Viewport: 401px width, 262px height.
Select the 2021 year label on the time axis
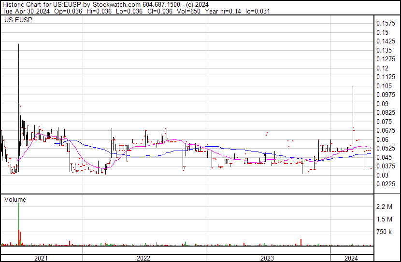point(41,258)
